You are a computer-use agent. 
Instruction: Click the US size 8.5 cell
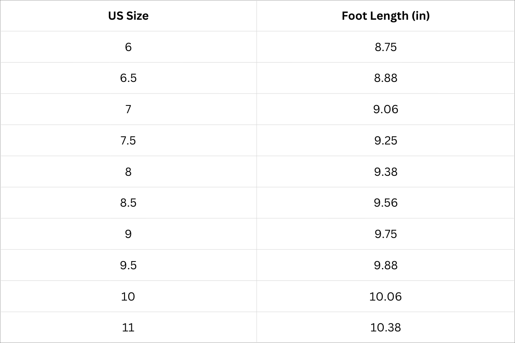click(x=128, y=203)
